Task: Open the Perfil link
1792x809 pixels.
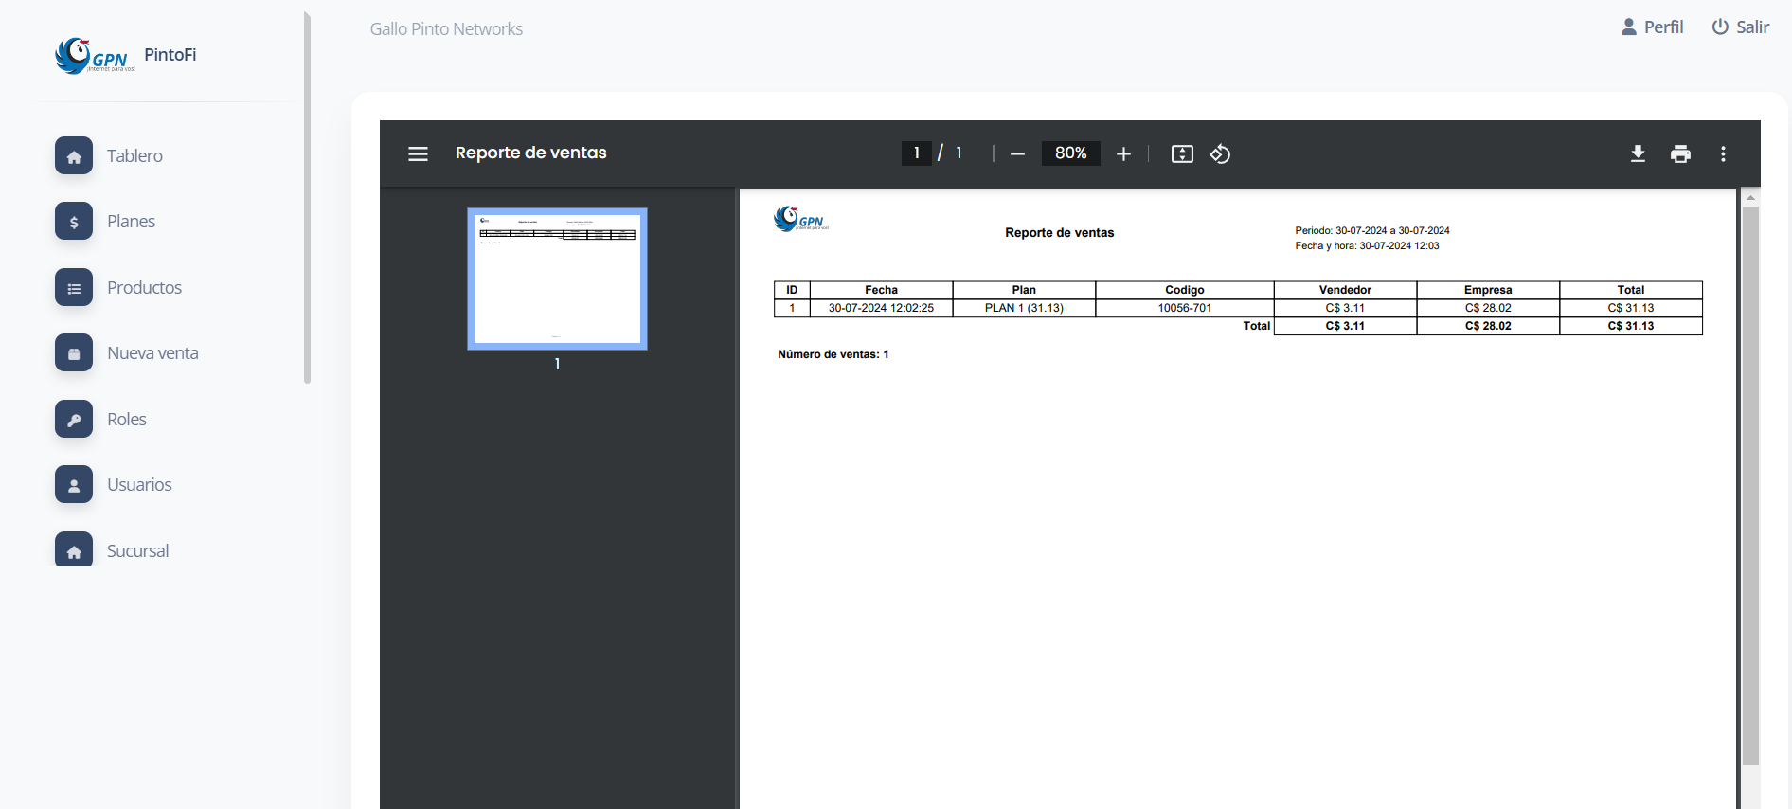Action: [x=1652, y=27]
